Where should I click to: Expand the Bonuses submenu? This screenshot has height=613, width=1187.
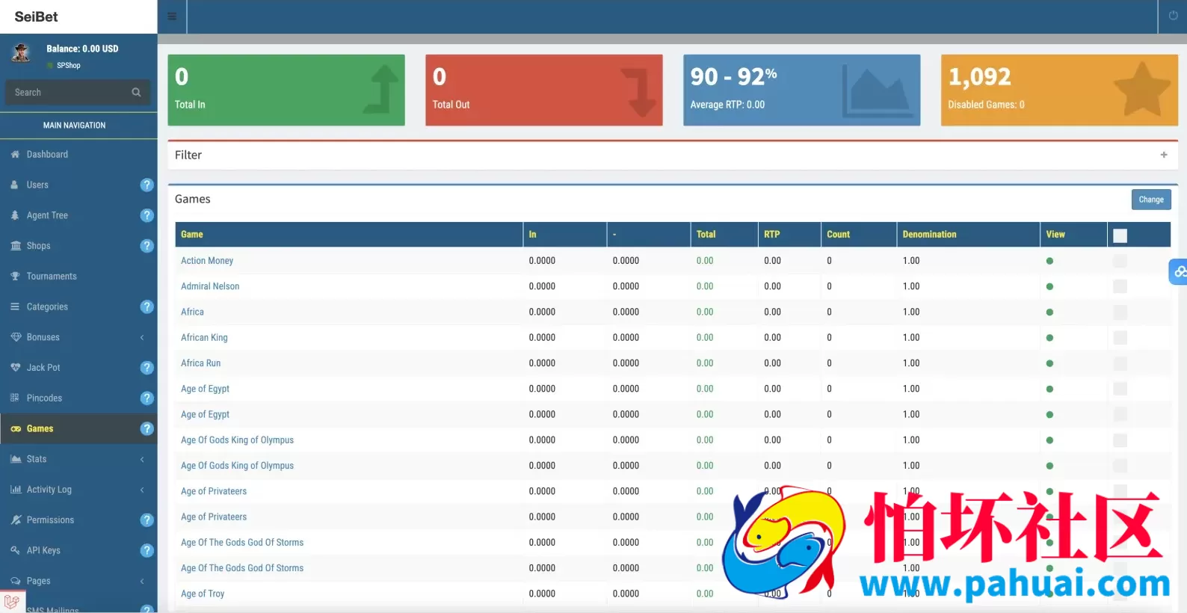pos(142,337)
